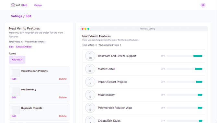Select Polymorphic Relationships label
This screenshot has height=123, width=217.
(x=115, y=108)
